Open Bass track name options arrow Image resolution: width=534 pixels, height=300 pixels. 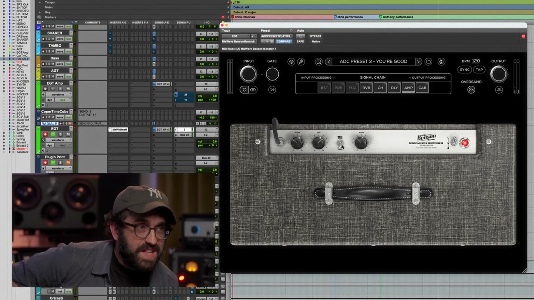[x=71, y=58]
